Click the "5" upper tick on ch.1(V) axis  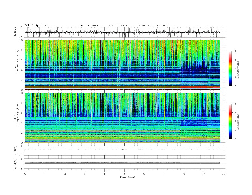pyautogui.click(x=22, y=27)
